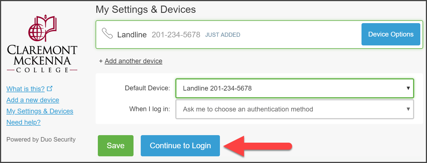Select Add a new device

tap(33, 100)
